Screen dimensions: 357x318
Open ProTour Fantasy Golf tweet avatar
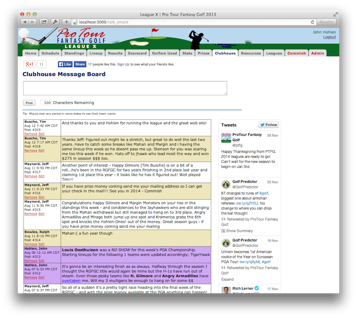click(226, 138)
